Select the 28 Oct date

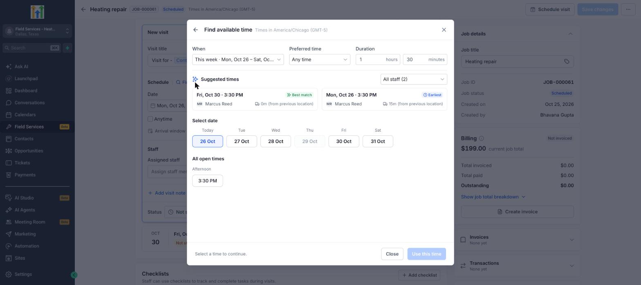tap(276, 141)
